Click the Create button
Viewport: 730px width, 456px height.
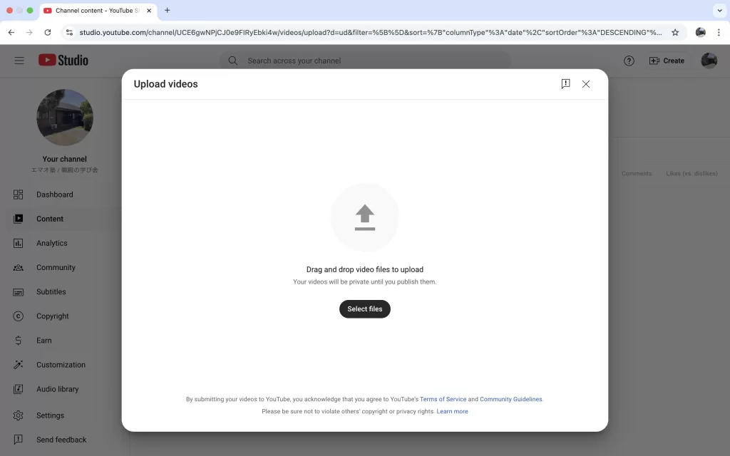[667, 61]
